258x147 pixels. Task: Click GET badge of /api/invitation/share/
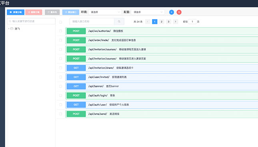click(x=76, y=68)
